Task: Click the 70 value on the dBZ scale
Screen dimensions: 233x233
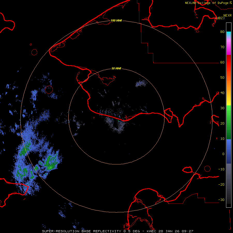Action: point(222,47)
